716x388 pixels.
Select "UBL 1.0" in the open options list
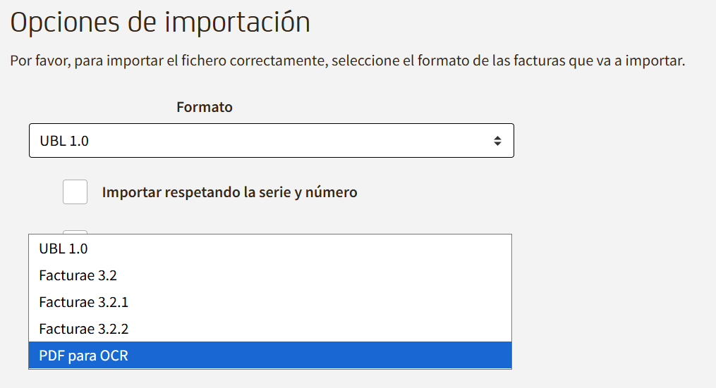click(63, 249)
